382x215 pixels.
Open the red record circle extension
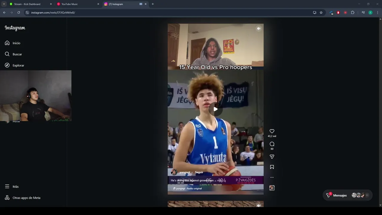coord(345,13)
